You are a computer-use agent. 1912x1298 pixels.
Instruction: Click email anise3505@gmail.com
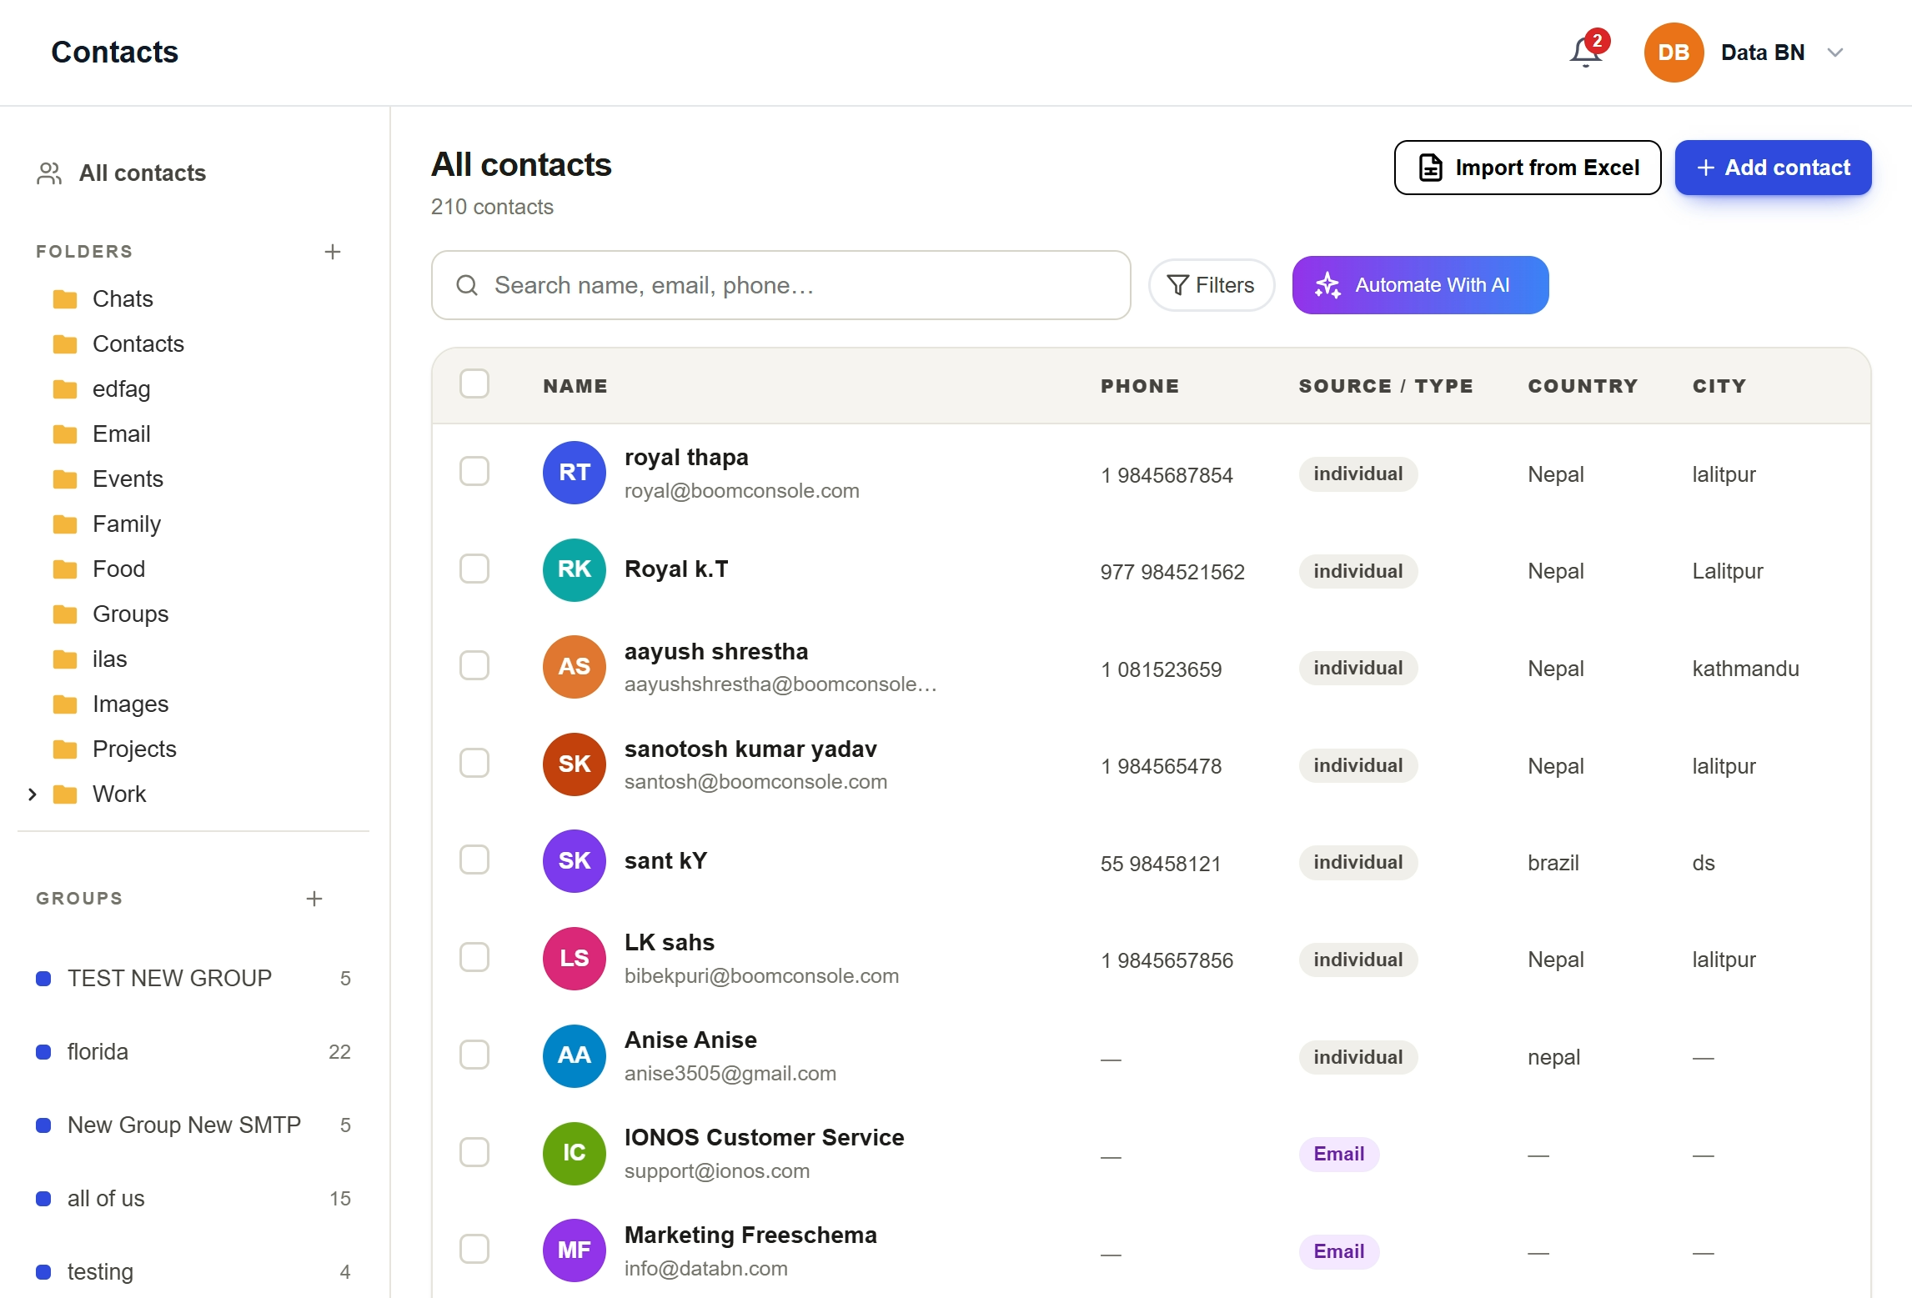[x=730, y=1074]
